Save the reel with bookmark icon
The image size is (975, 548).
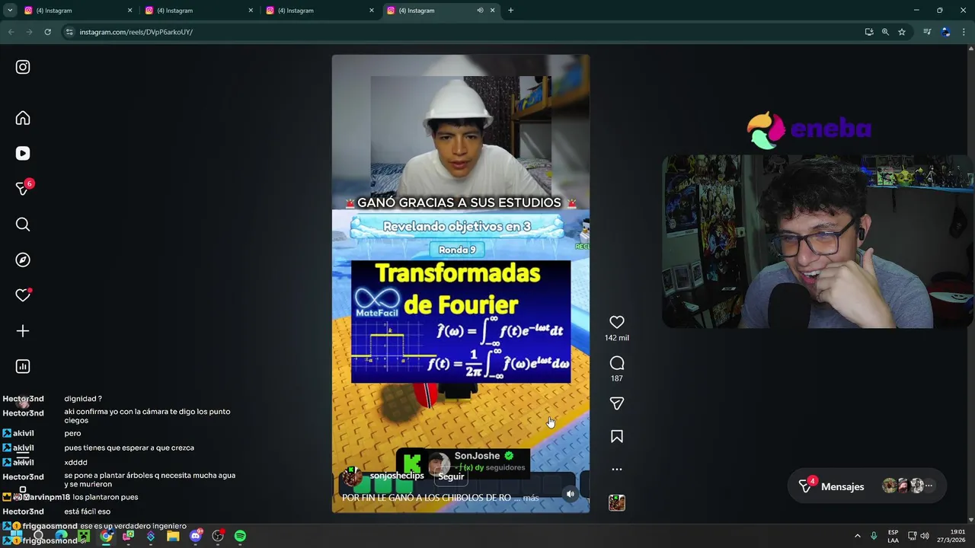(617, 436)
